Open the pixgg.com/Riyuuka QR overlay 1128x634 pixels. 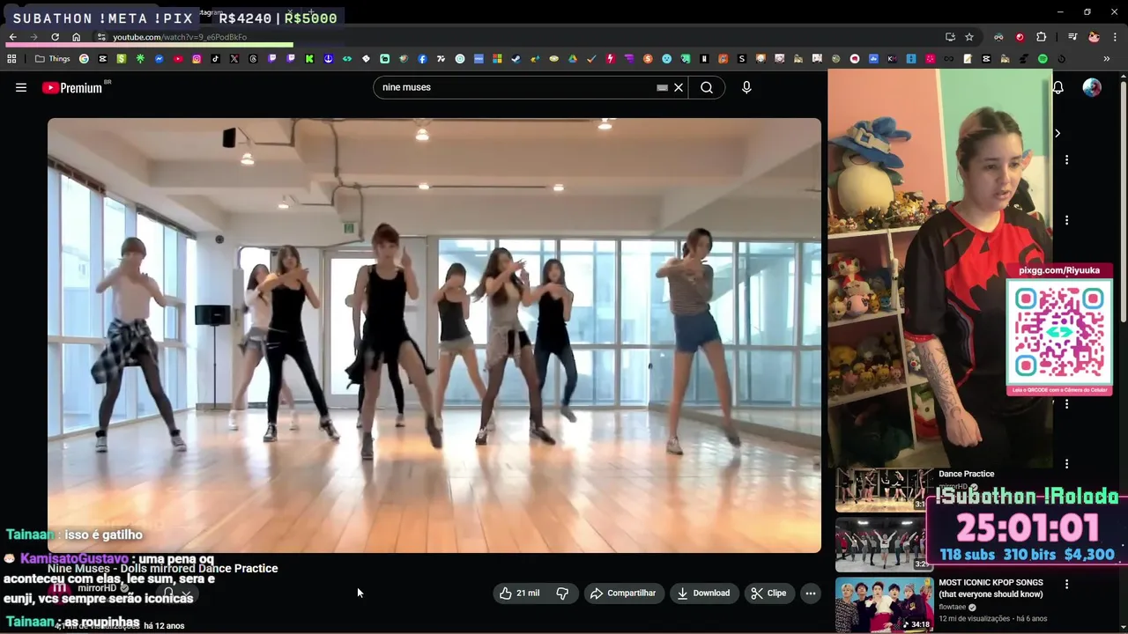[x=1059, y=328]
